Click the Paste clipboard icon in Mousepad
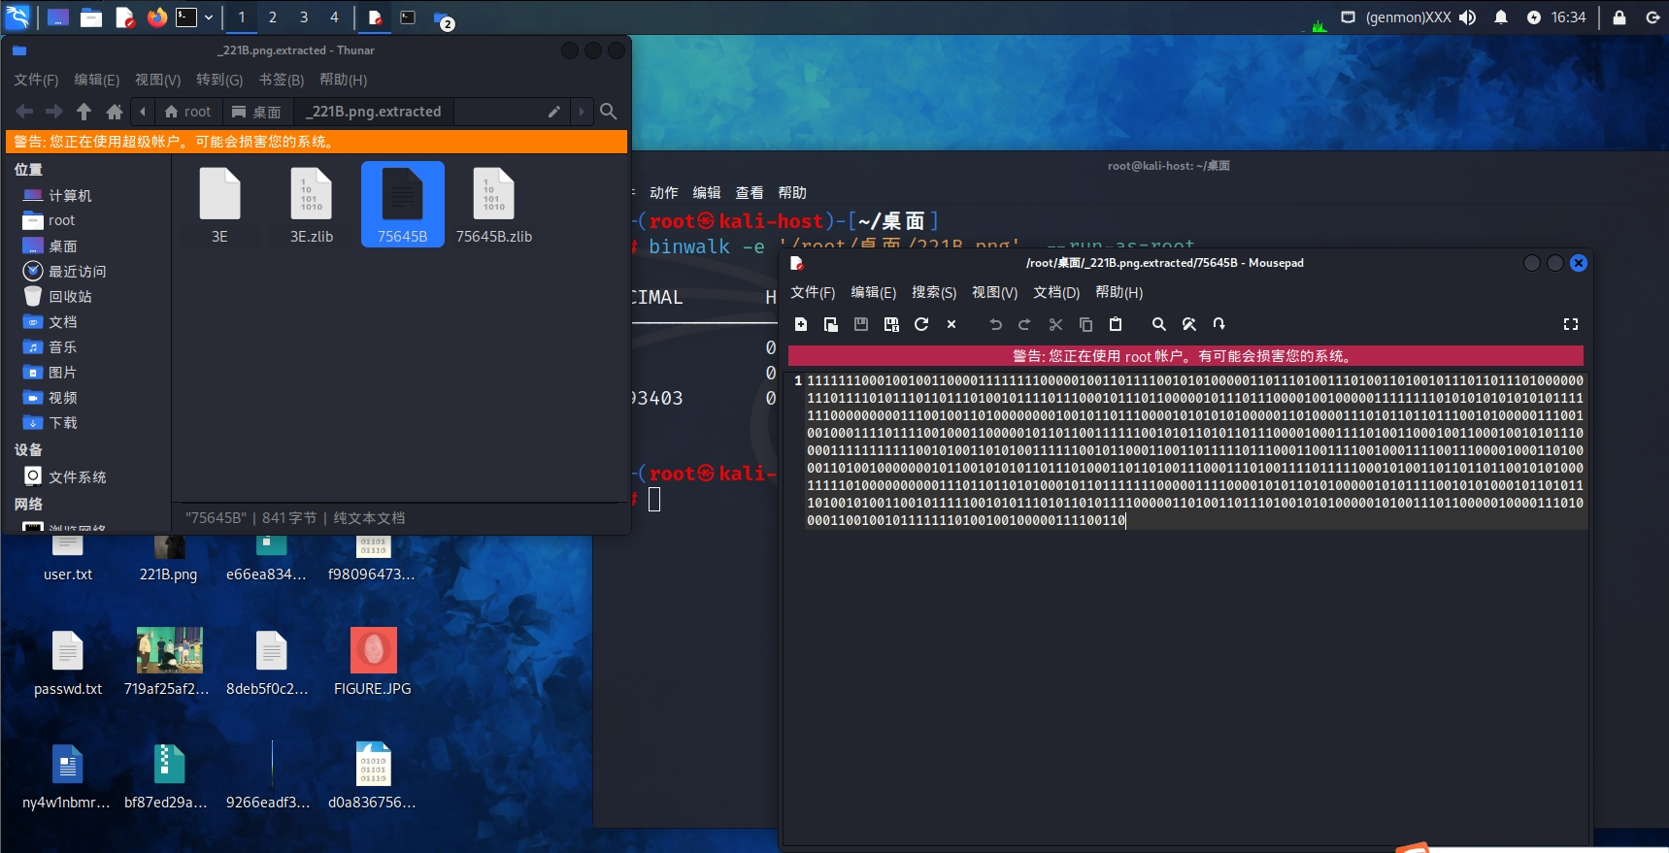Image resolution: width=1669 pixels, height=853 pixels. pos(1116,324)
